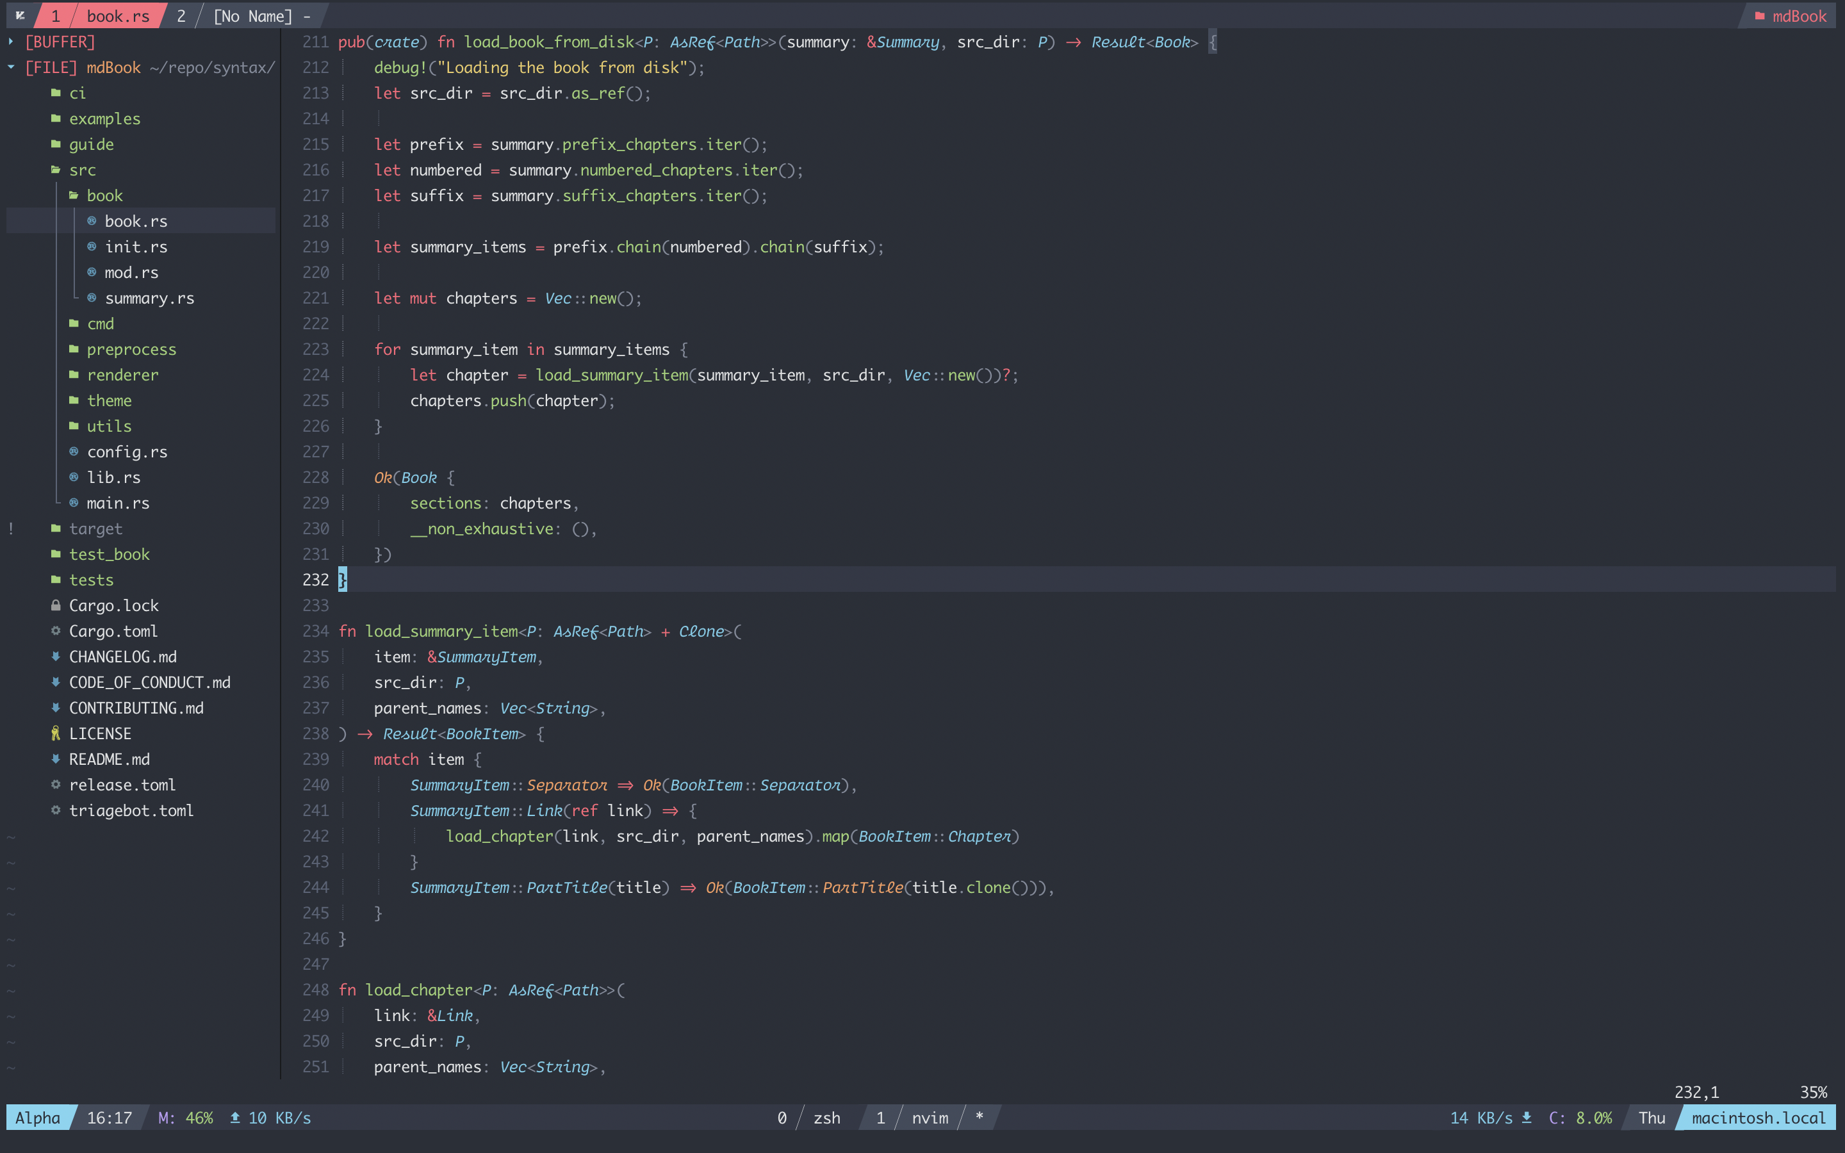
Task: Open config.rs in the file tree
Action: click(x=127, y=452)
